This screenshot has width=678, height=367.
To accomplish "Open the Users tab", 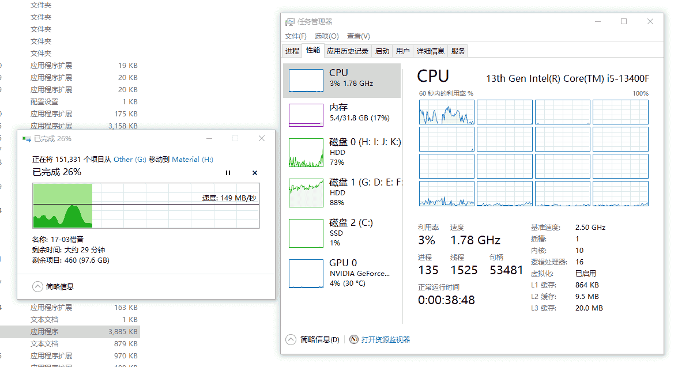I will tap(403, 51).
